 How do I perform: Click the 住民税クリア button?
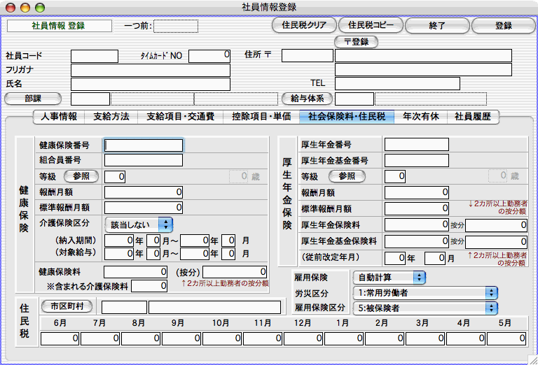tap(304, 26)
